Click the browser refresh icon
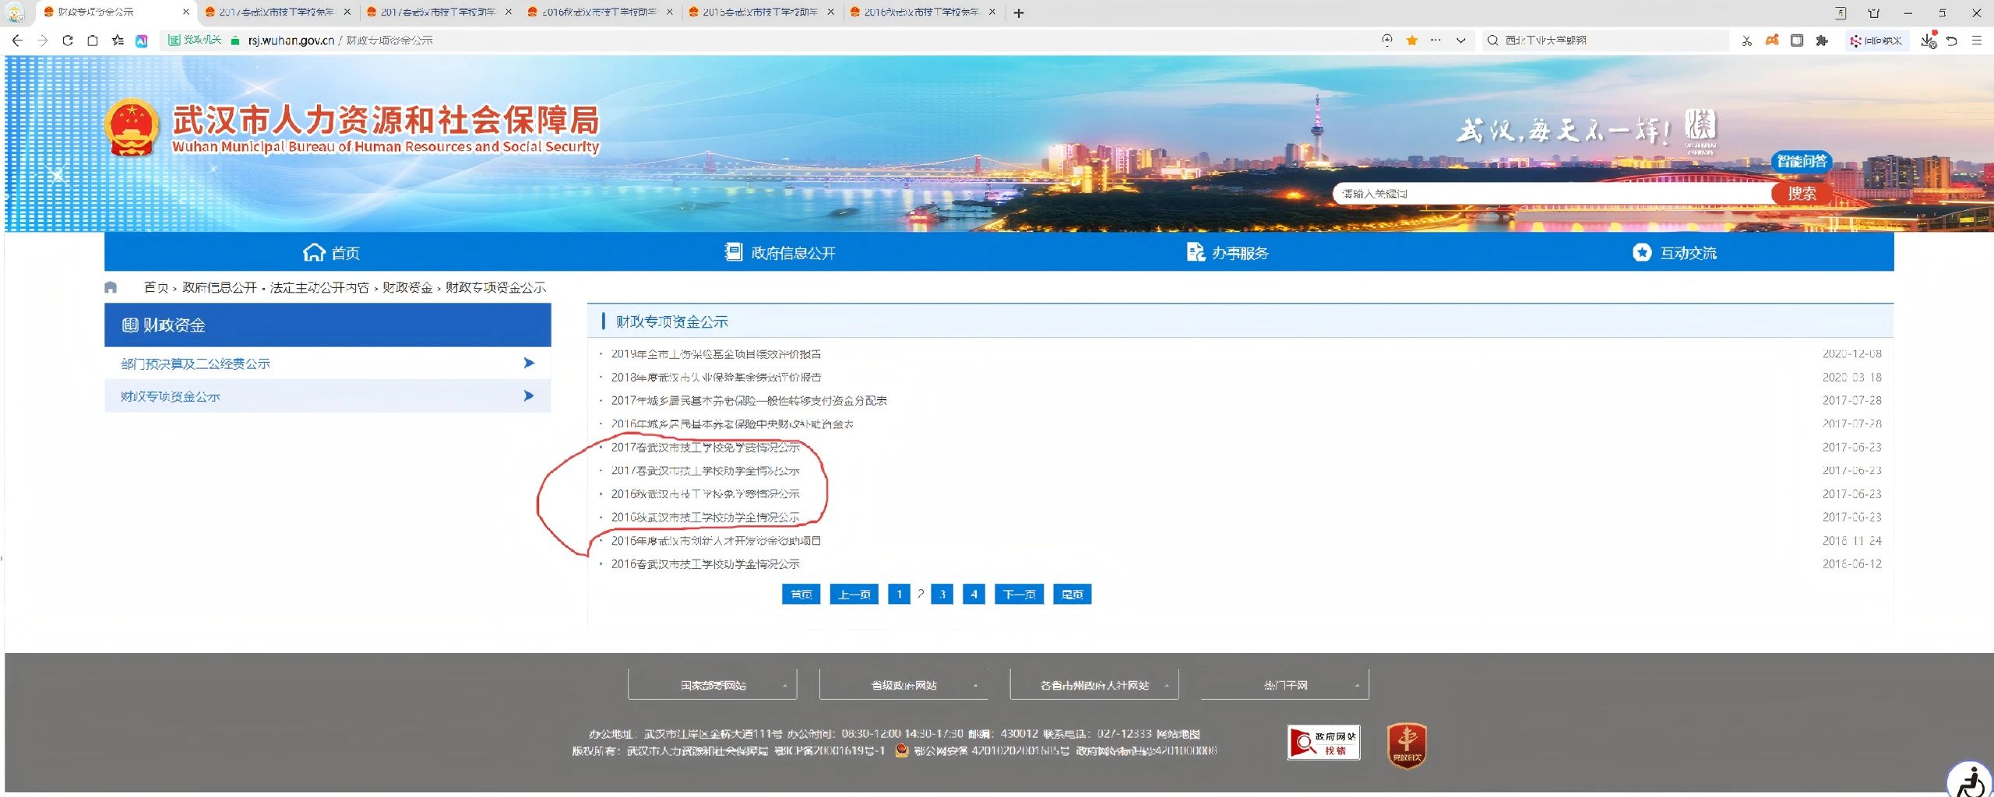 click(x=68, y=40)
